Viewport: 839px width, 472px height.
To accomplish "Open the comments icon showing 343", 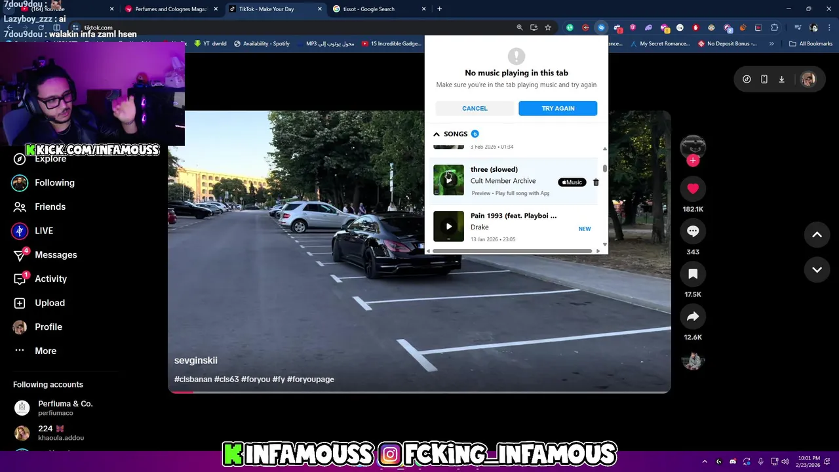I will (693, 231).
